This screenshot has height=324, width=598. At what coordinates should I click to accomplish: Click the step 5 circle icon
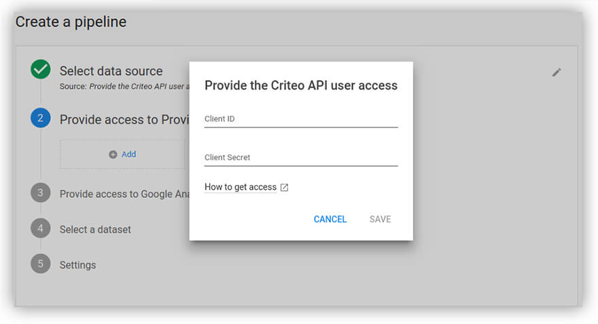pos(41,264)
